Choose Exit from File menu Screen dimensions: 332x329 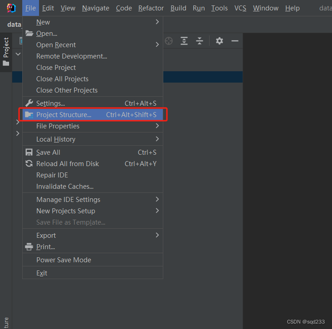(93, 273)
